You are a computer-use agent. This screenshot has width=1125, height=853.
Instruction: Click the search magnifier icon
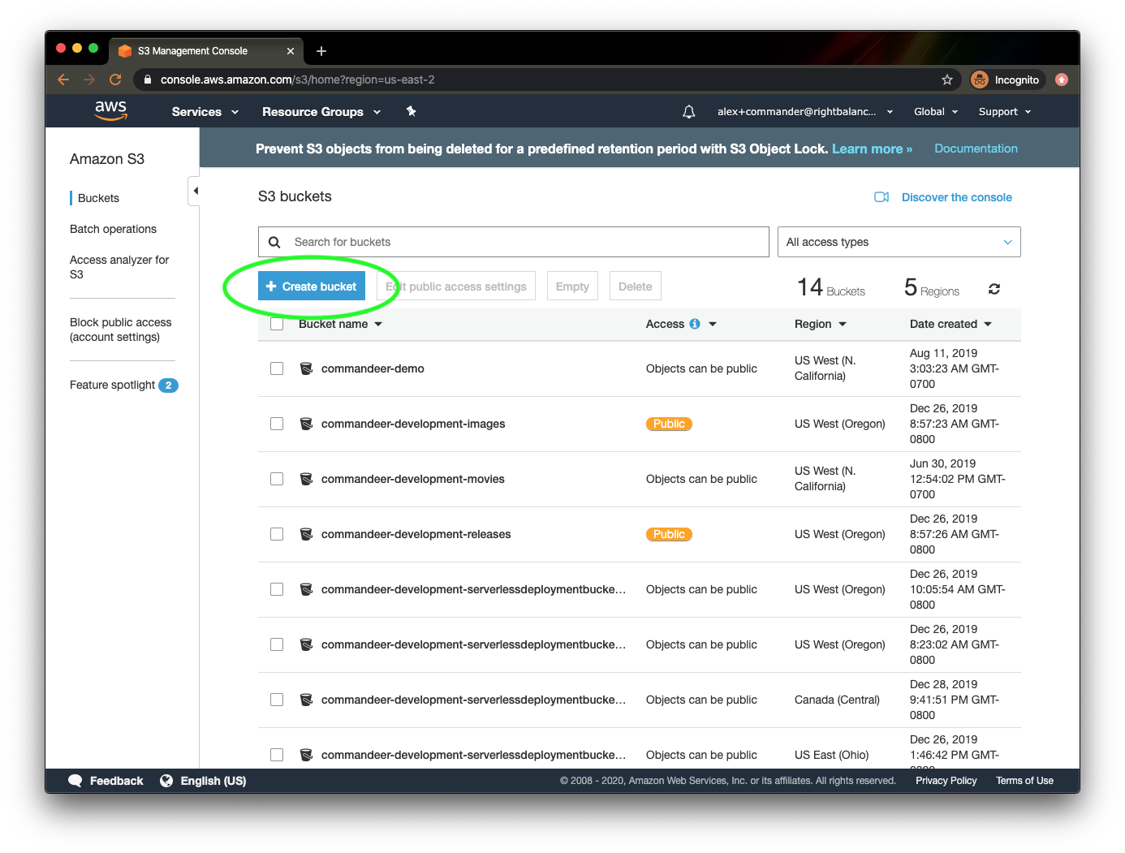[274, 242]
